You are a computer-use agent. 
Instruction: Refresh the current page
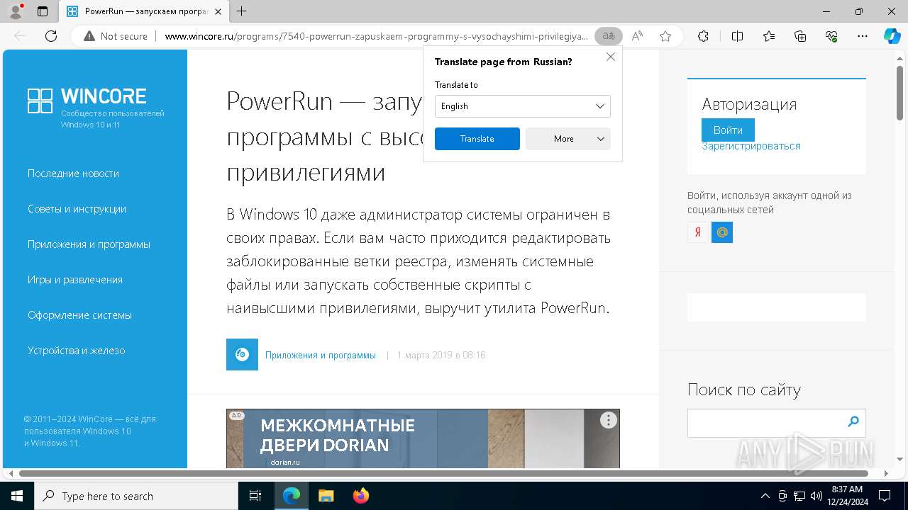(x=51, y=36)
